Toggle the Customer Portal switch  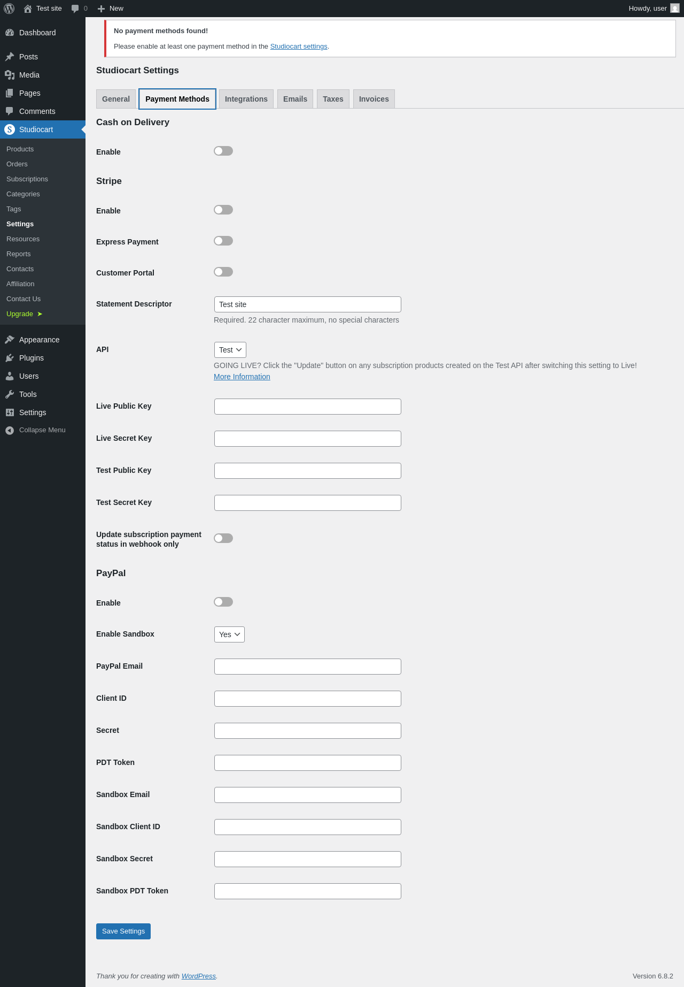[223, 272]
